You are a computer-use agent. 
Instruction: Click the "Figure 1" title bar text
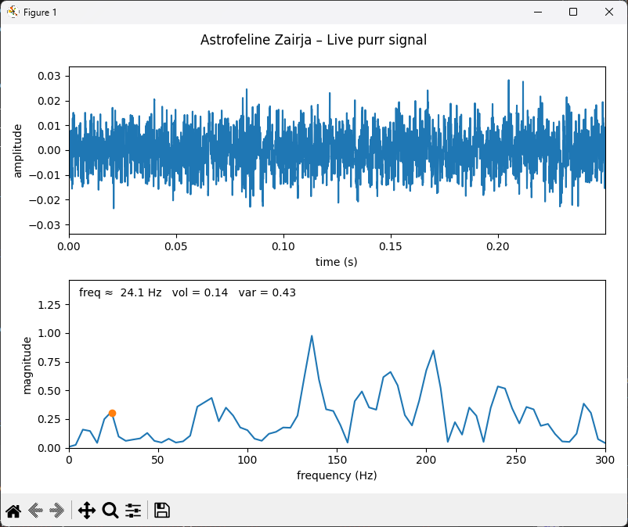click(40, 13)
